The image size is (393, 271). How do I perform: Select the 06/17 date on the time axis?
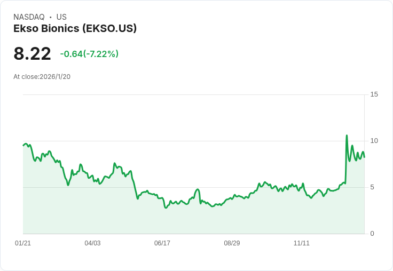[162, 243]
